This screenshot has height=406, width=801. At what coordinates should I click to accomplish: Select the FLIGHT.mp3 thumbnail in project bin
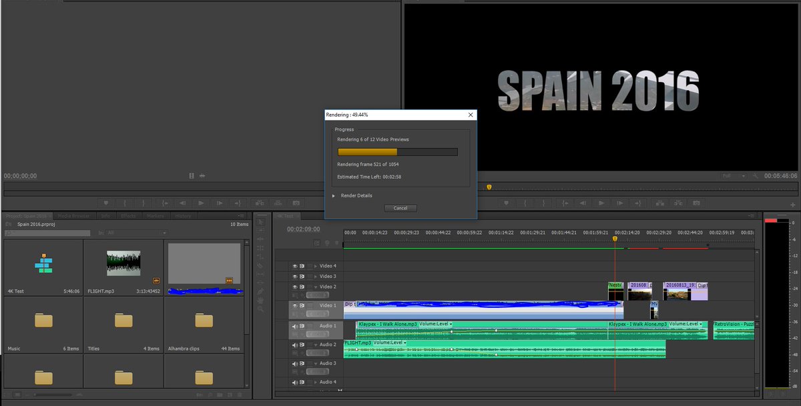click(x=124, y=263)
